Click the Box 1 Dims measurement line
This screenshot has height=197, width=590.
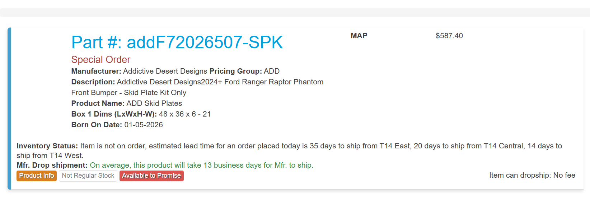(141, 114)
